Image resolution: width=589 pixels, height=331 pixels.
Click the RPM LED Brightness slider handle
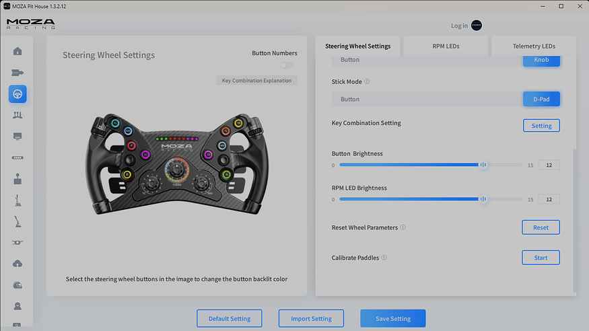pyautogui.click(x=483, y=199)
